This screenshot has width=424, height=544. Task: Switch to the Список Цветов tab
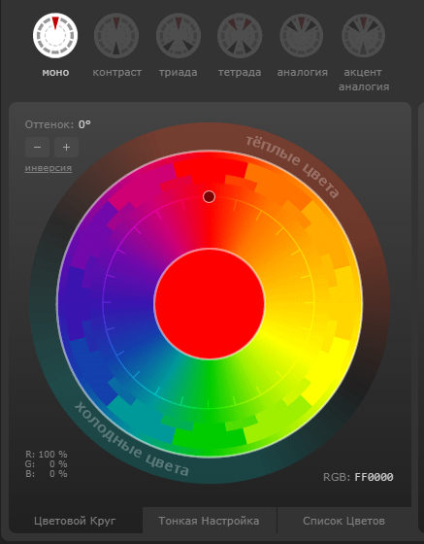343,521
